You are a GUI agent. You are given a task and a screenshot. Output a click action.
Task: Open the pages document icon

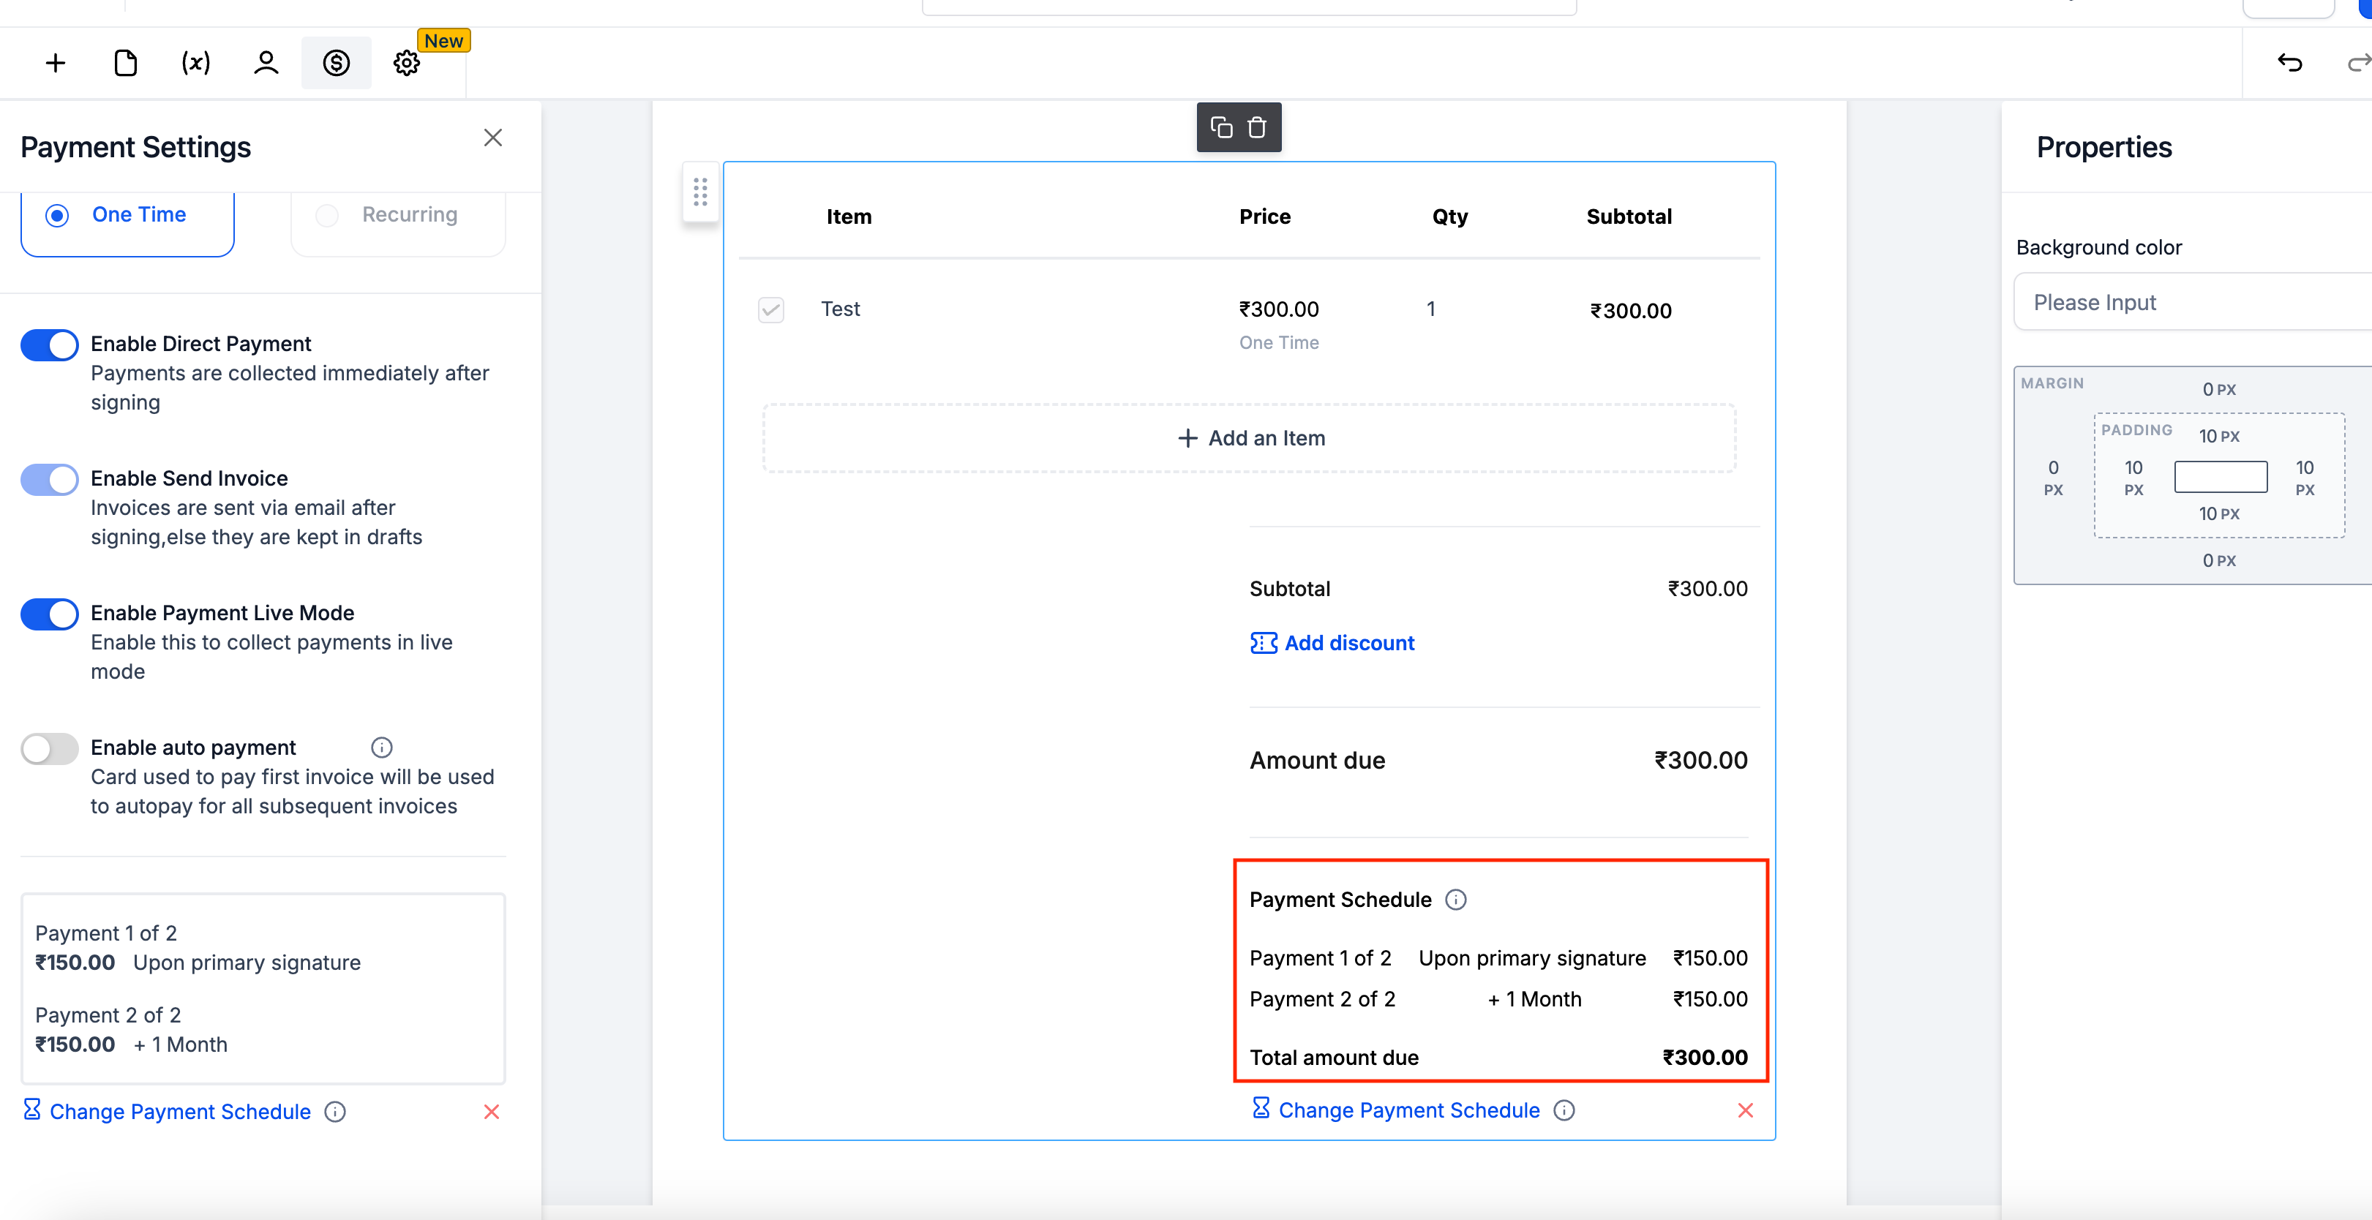coord(125,63)
